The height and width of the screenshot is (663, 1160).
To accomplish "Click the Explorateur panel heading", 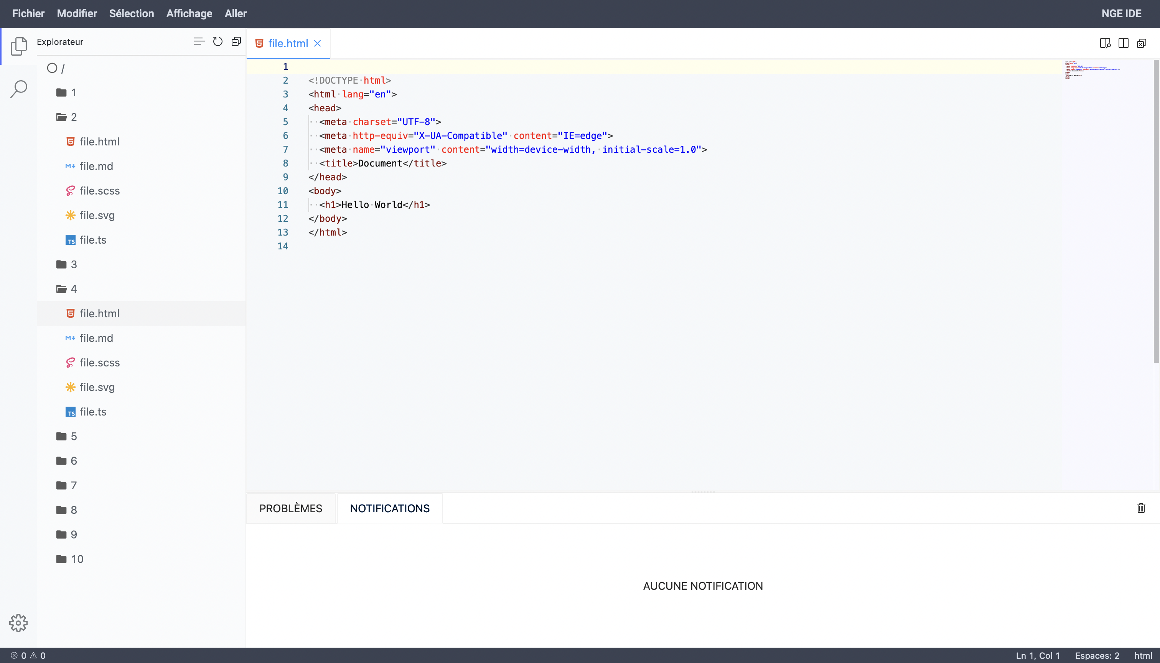I will click(59, 42).
